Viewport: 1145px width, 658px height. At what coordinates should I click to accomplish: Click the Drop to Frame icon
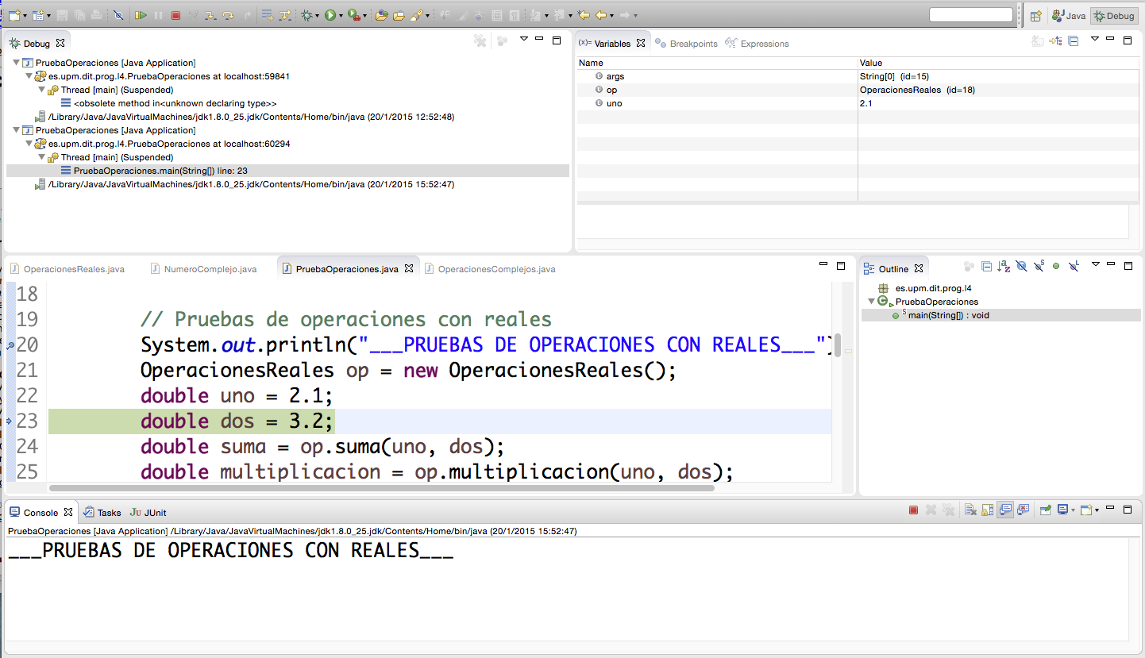(268, 15)
